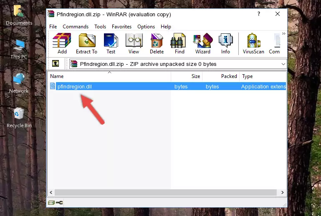Click the WinRAR title bar books icon
Image resolution: width=321 pixels, height=216 pixels.
(51, 14)
